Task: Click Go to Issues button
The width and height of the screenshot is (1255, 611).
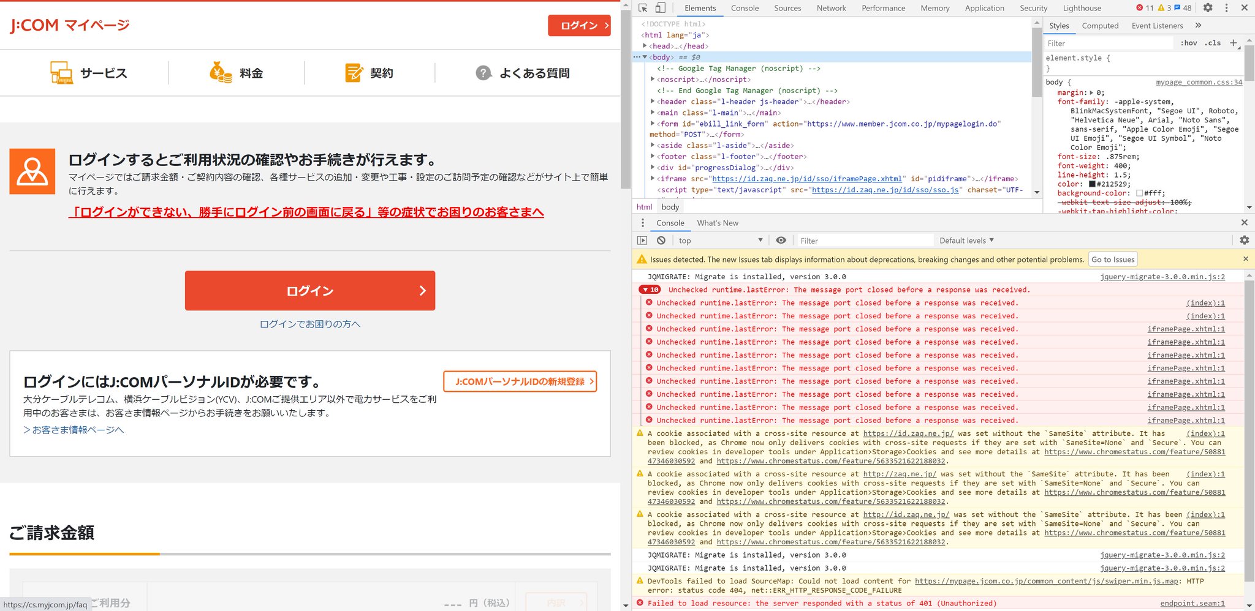Action: click(1113, 260)
